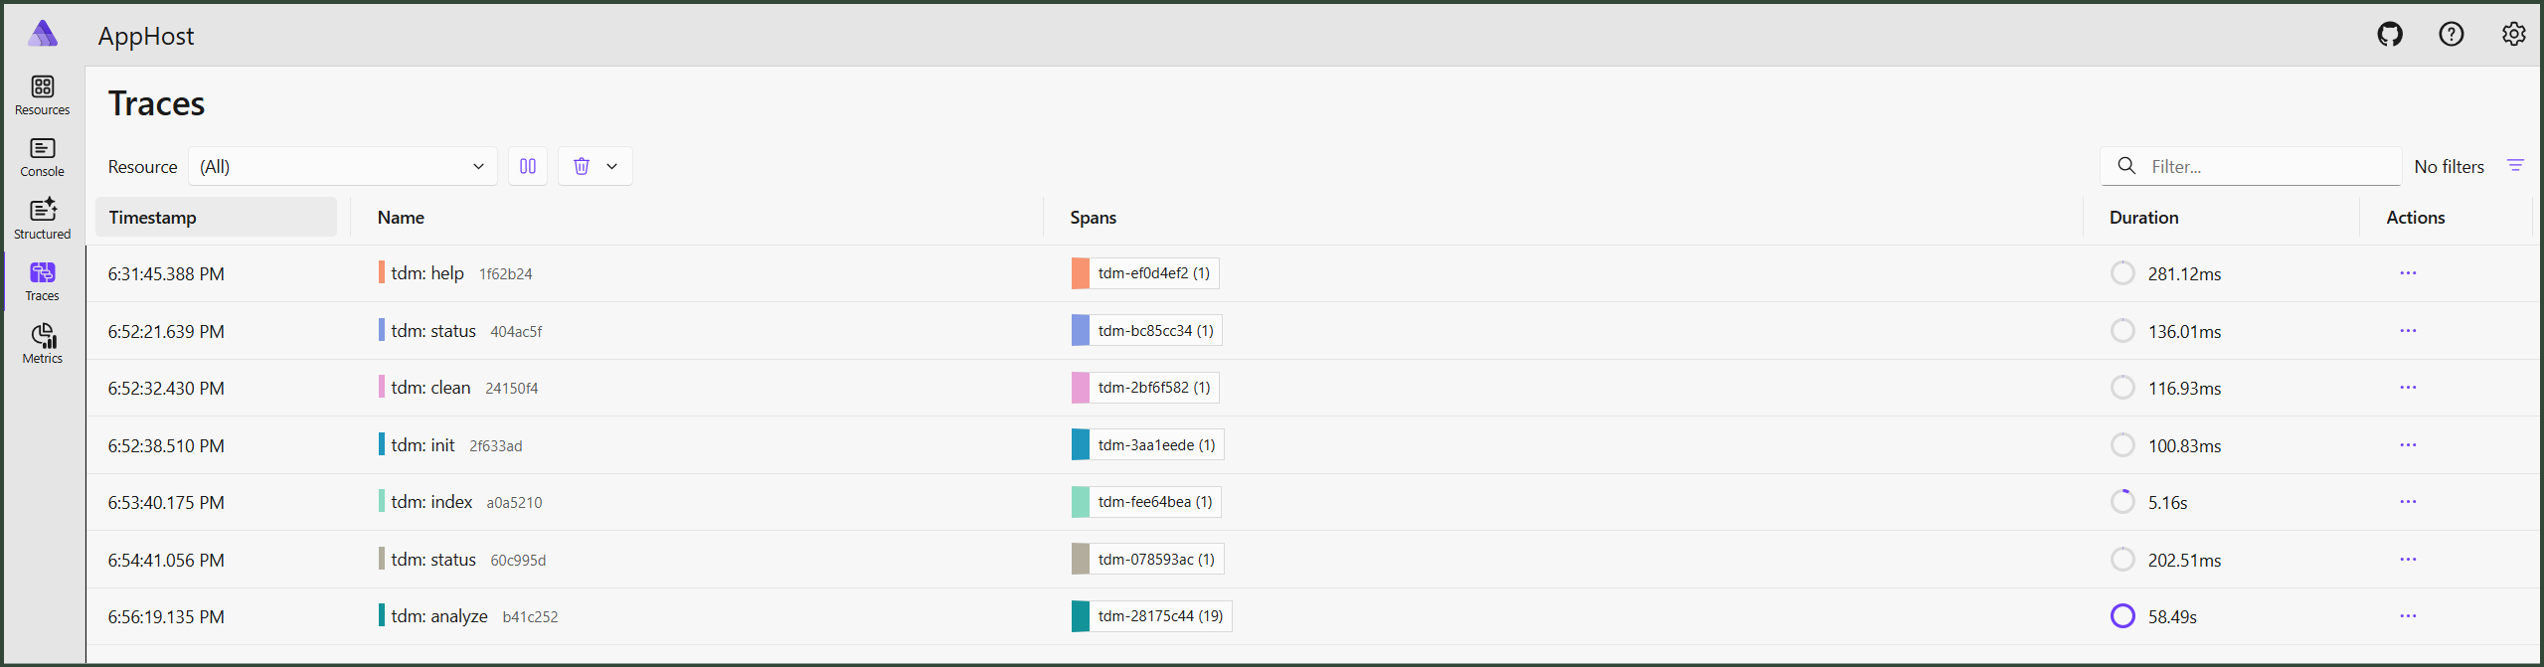Open the Metrics page
The width and height of the screenshot is (2544, 667).
pos(42,344)
